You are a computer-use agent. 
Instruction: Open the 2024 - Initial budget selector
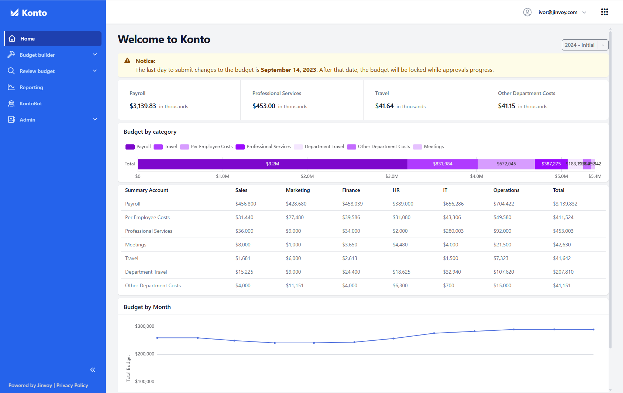[585, 45]
